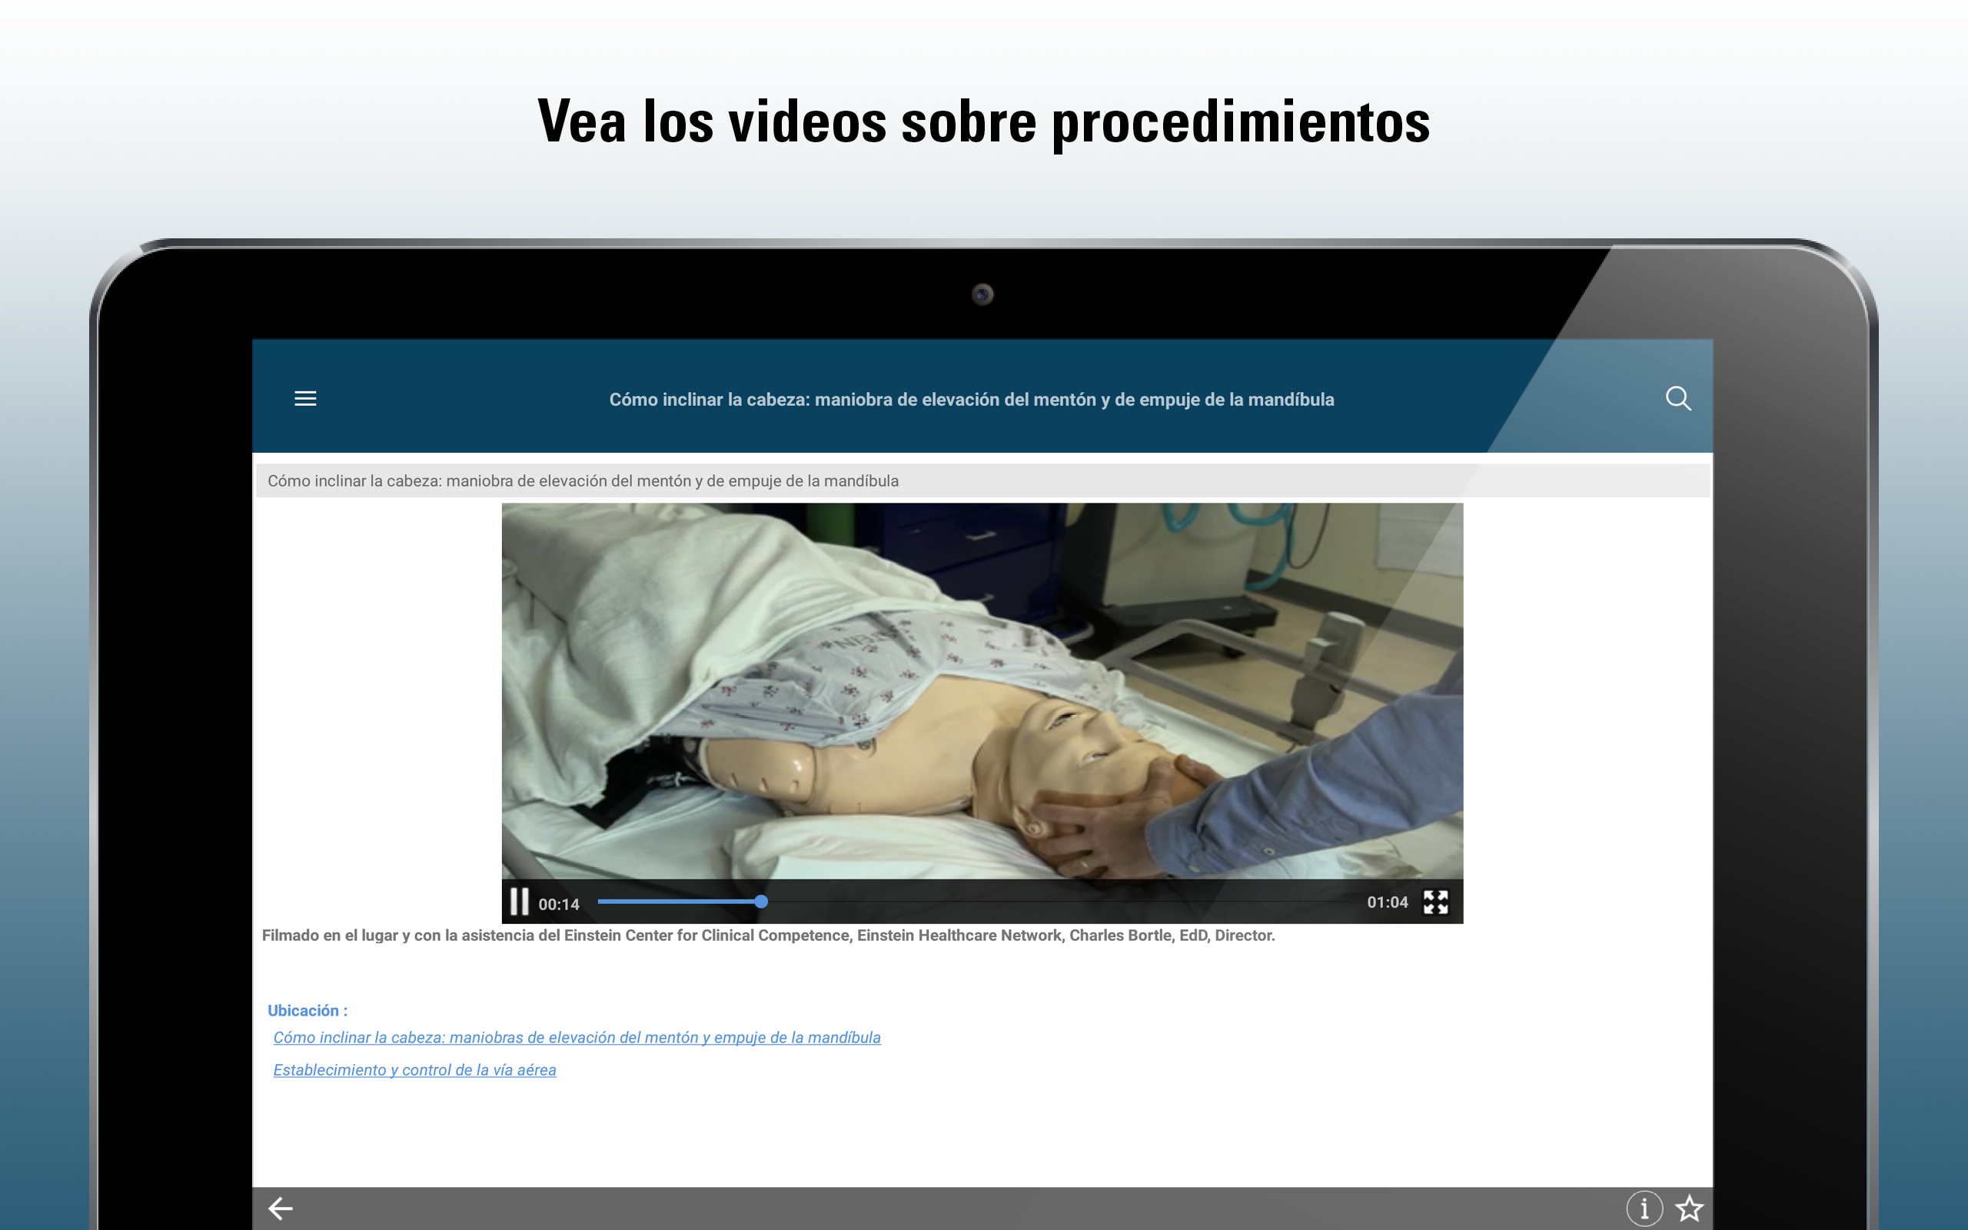Viewport: 1968px width, 1230px height.
Task: Go back with the arrow icon
Action: (x=281, y=1208)
